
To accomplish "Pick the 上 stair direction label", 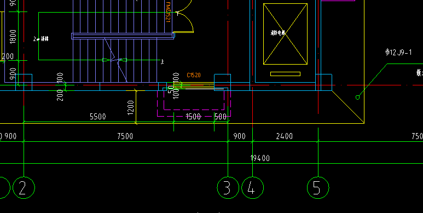I will [162, 62].
